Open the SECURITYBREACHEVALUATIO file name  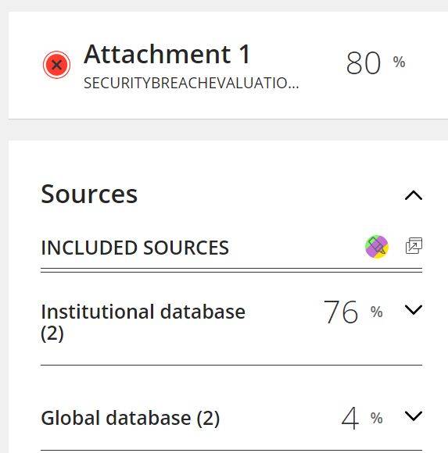pos(192,84)
